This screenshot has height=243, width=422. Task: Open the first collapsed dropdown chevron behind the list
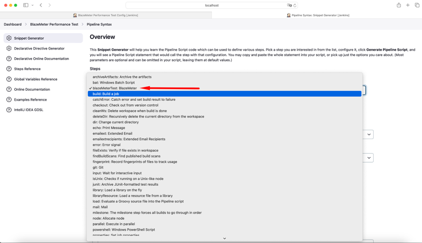[369, 134]
